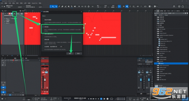Enable the auto tail checkbox
The height and width of the screenshot is (101, 189).
(x=43, y=47)
